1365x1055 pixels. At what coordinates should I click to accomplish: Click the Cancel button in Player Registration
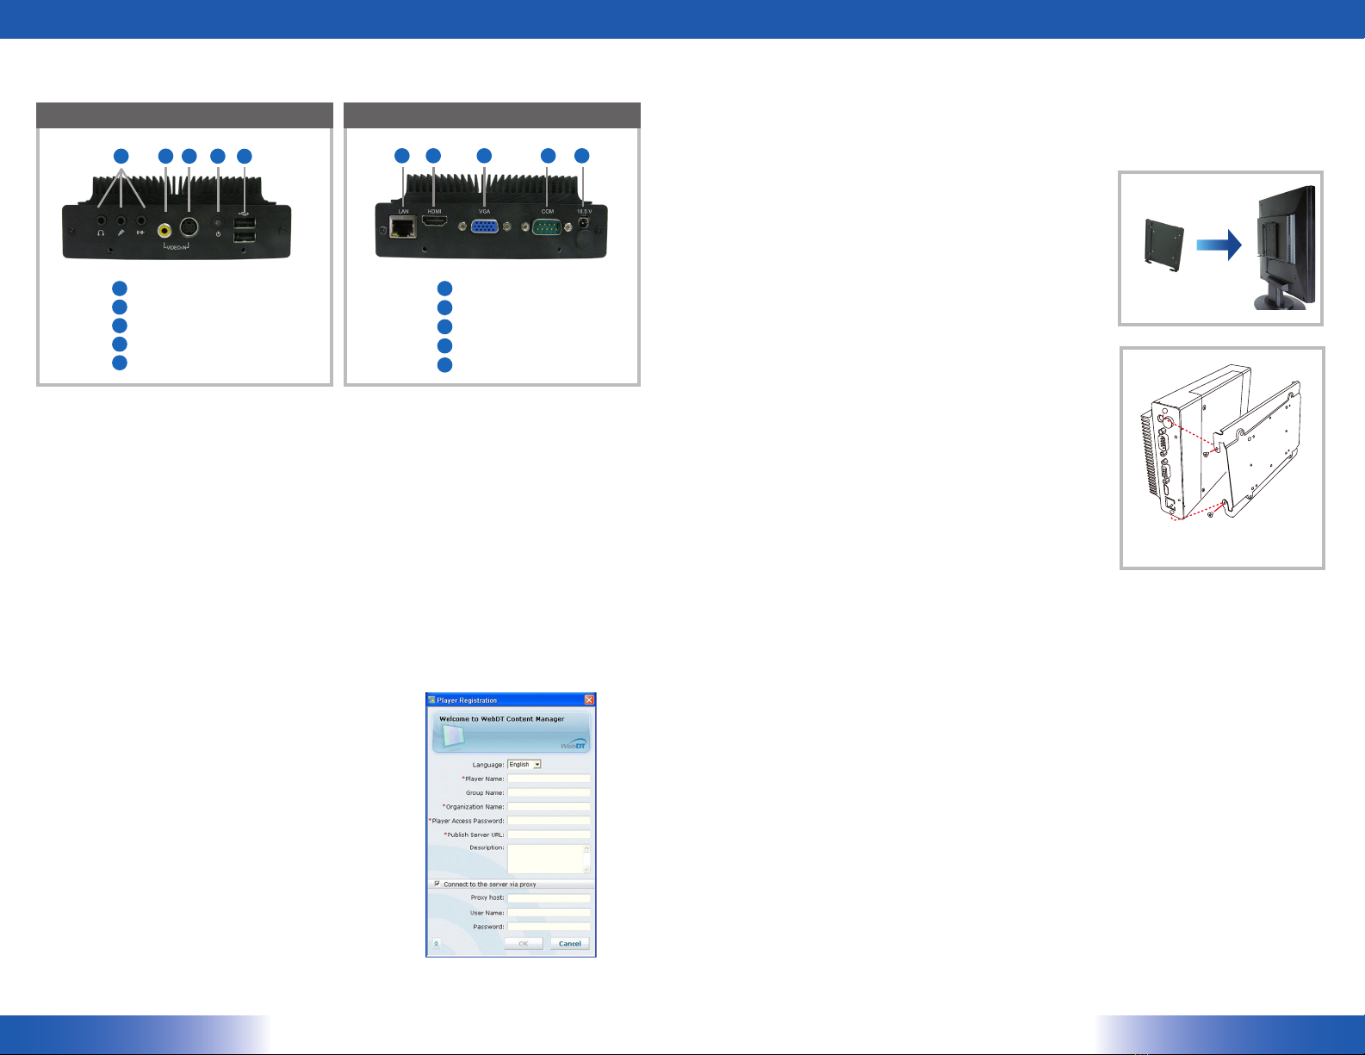tap(569, 943)
